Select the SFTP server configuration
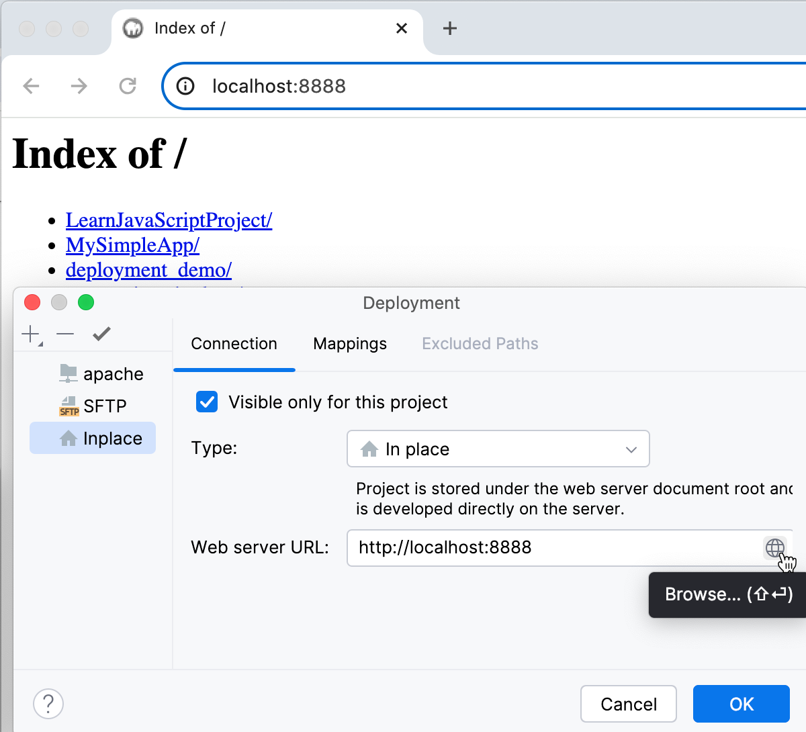Image resolution: width=806 pixels, height=732 pixels. 105,406
